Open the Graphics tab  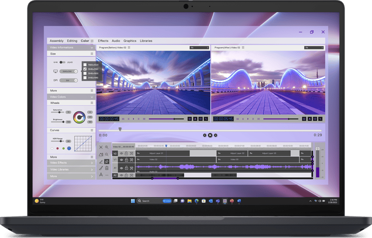pos(130,41)
